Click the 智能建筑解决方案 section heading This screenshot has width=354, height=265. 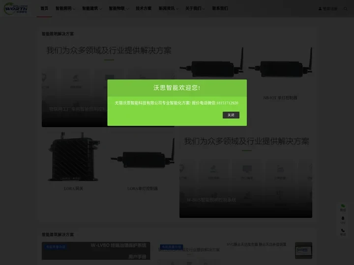(58, 235)
